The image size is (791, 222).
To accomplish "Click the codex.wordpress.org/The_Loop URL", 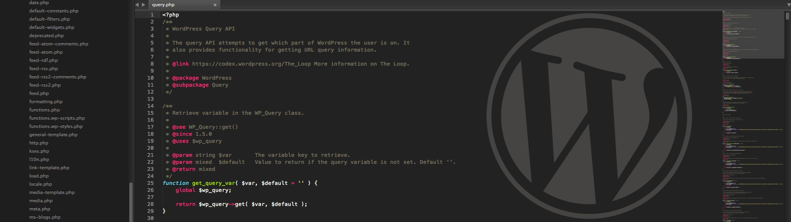I will coord(252,64).
